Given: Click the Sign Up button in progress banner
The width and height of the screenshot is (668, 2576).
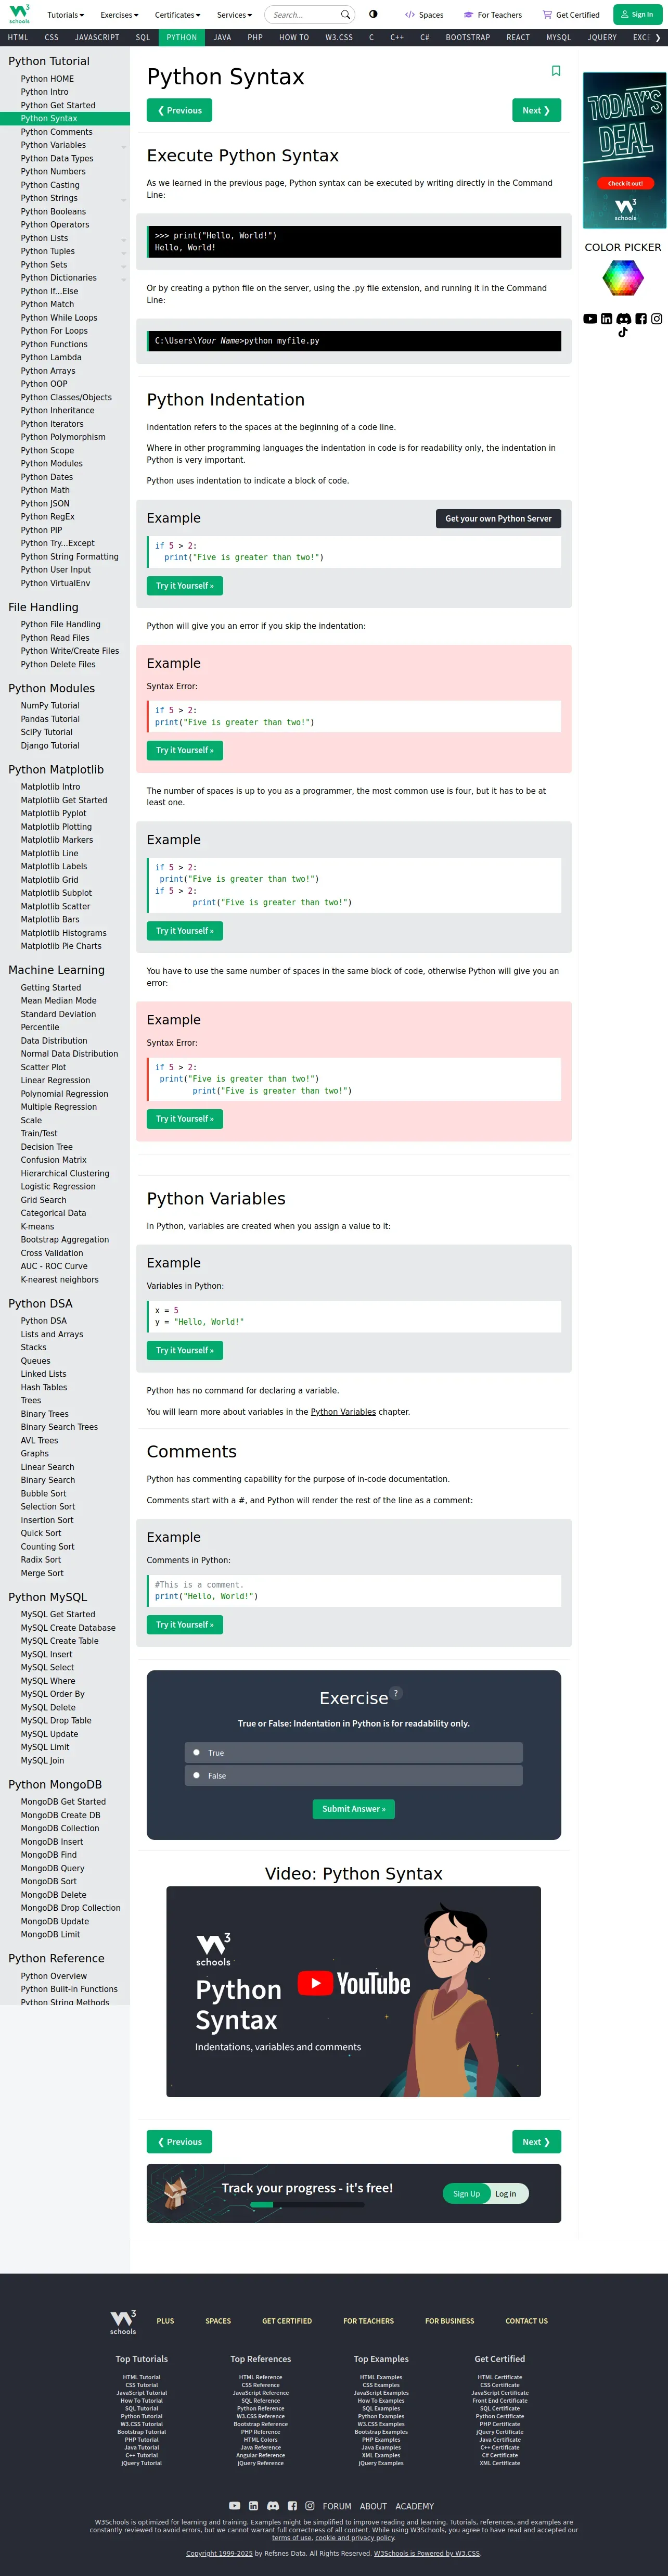Looking at the screenshot, I should pos(467,2194).
